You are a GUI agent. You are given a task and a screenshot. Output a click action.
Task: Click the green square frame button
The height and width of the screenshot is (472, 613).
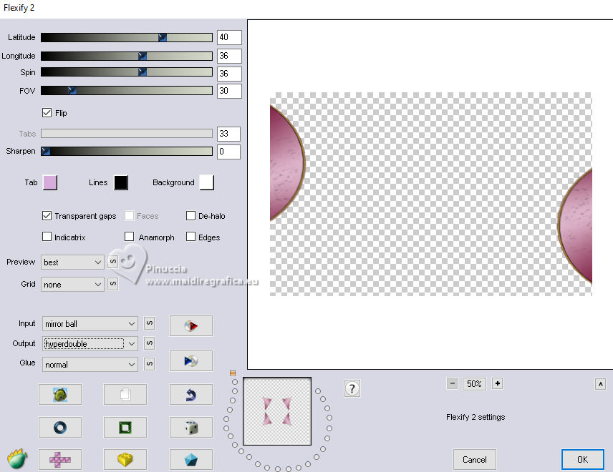[125, 427]
